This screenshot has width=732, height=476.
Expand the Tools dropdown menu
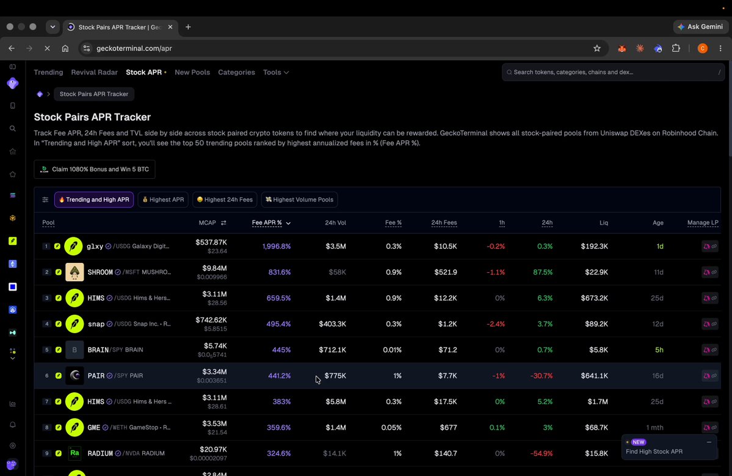tap(276, 73)
